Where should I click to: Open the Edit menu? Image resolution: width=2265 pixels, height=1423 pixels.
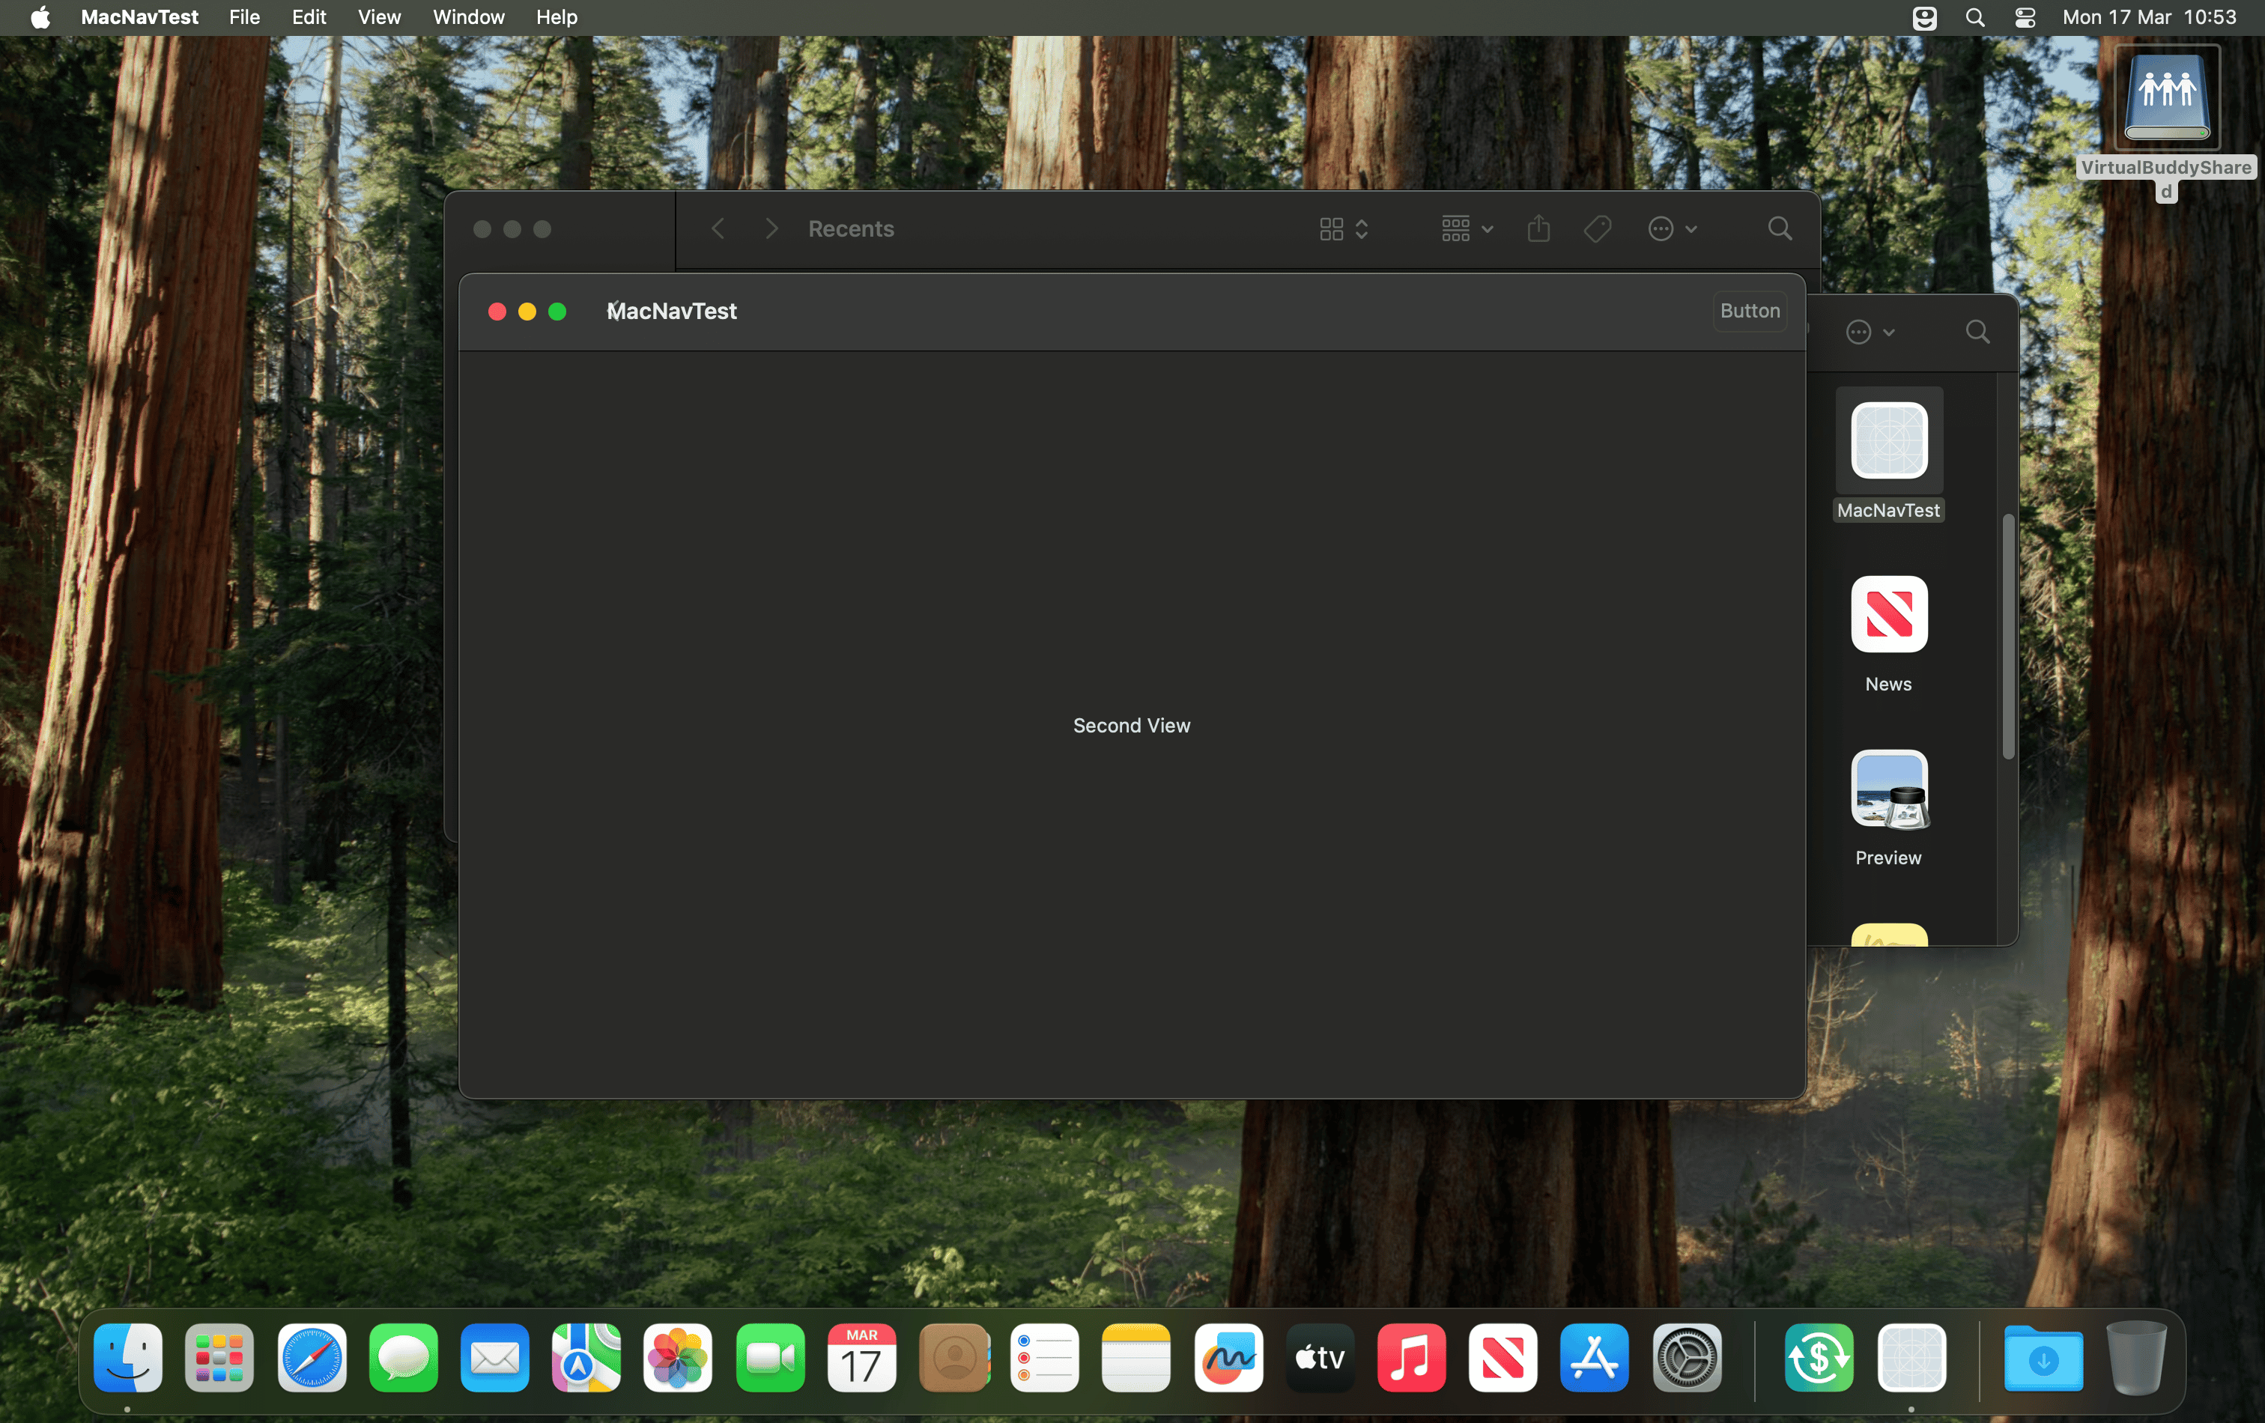(309, 17)
